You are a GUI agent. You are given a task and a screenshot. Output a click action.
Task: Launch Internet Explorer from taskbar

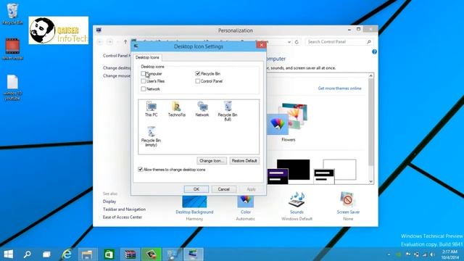[67, 254]
